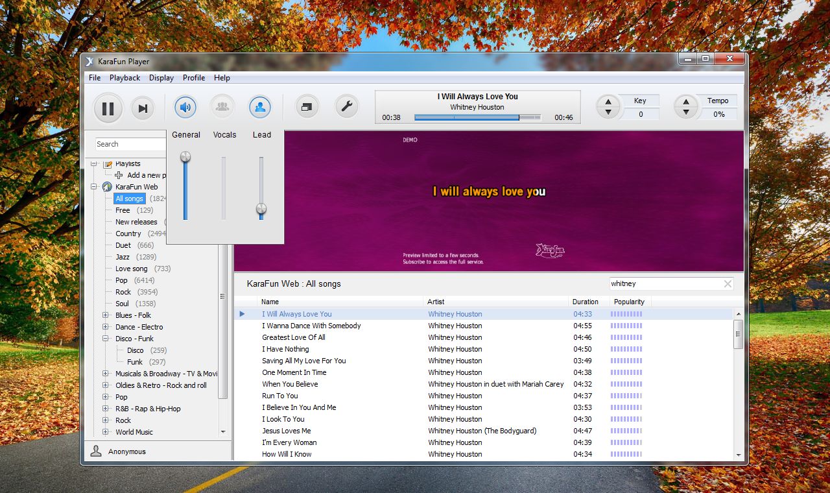Expand the Dance - Electro category

(x=106, y=327)
